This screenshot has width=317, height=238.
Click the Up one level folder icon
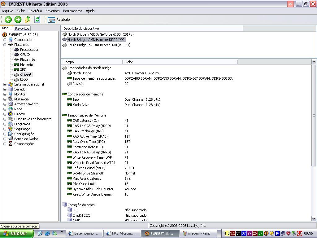[28, 20]
